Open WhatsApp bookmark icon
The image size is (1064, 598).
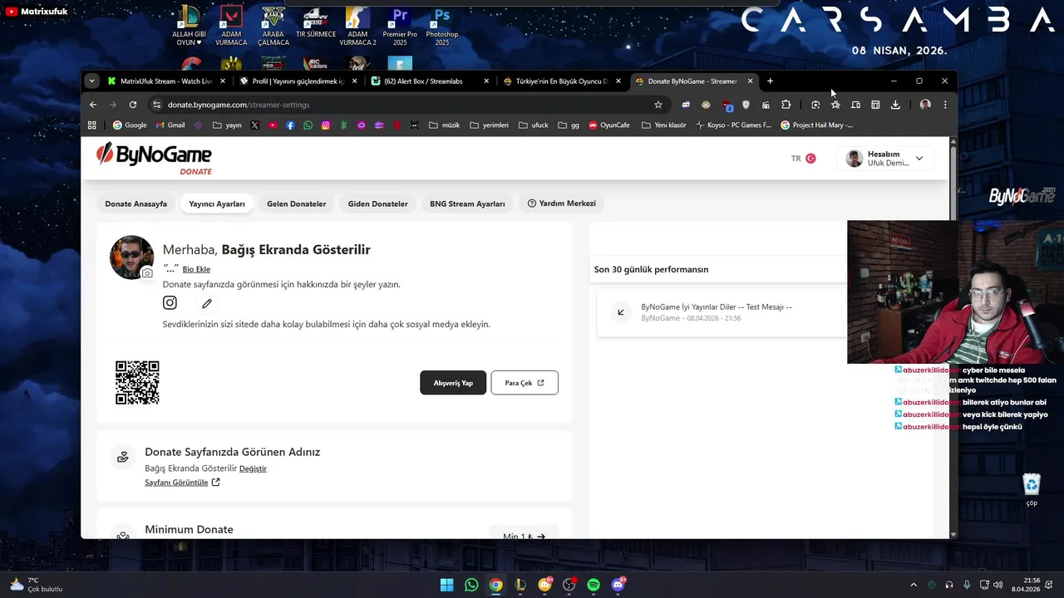click(x=308, y=125)
